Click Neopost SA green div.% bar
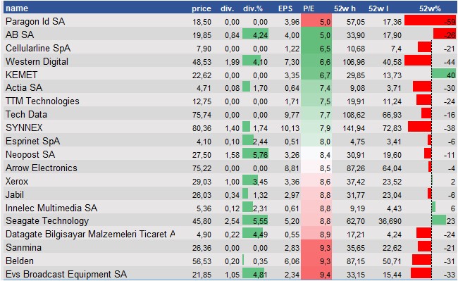 point(255,154)
